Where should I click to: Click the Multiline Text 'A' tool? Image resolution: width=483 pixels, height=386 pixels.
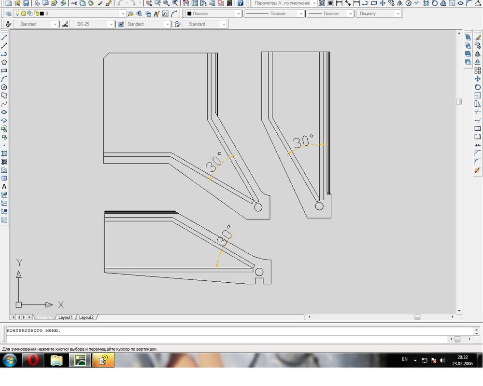(x=4, y=187)
